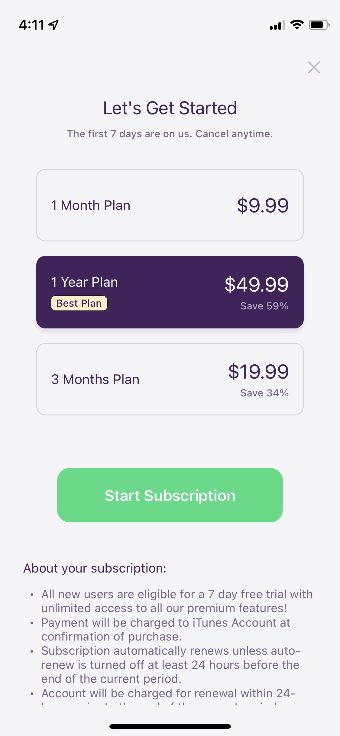The height and width of the screenshot is (736, 340).
Task: Expand the 7 day free trial bullet point
Action: 177,601
